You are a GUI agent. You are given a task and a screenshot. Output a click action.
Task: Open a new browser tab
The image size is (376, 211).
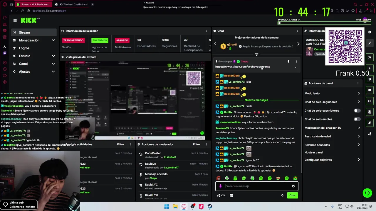pos(93,4)
